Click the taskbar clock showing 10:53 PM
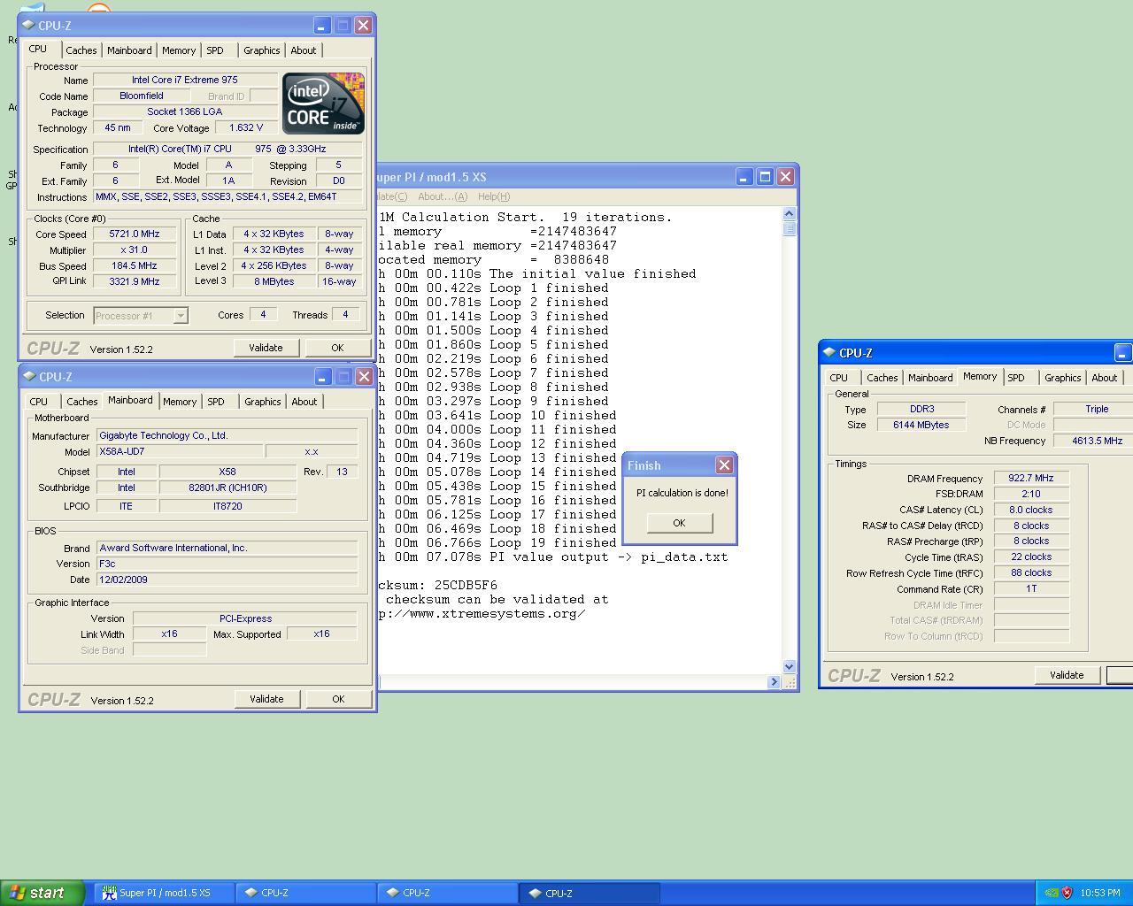The height and width of the screenshot is (906, 1133). point(1100,893)
